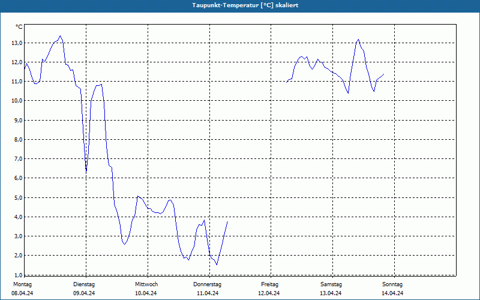Click the Freitag day label
This screenshot has height=300, width=480.
[269, 284]
